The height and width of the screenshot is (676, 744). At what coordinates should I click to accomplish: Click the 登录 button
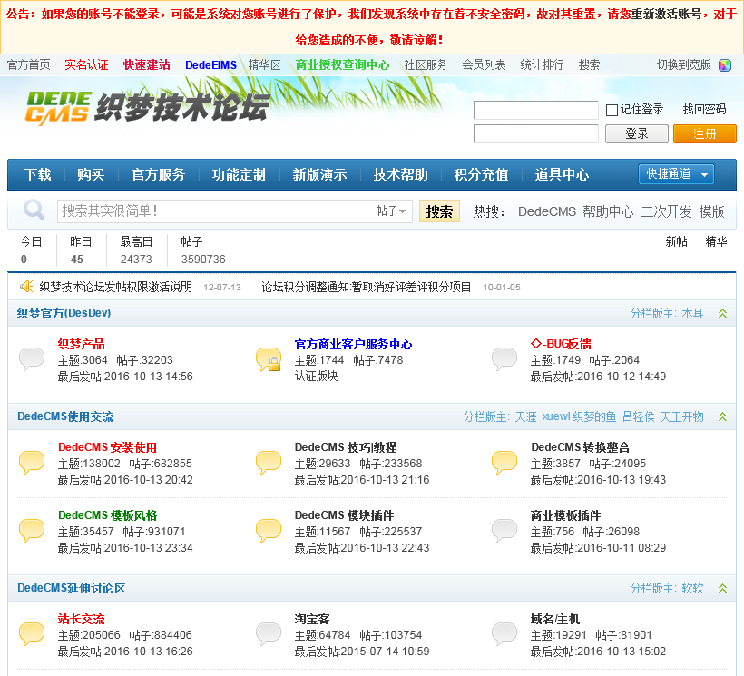point(637,133)
